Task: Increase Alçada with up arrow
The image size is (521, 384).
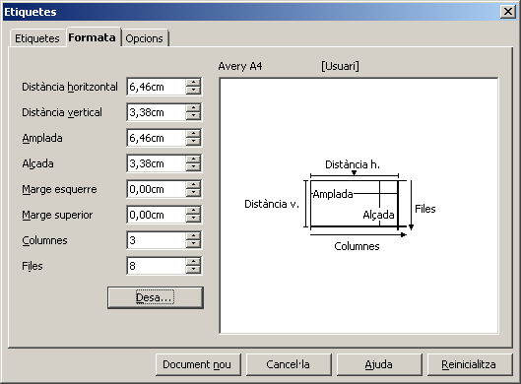Action: (193, 160)
